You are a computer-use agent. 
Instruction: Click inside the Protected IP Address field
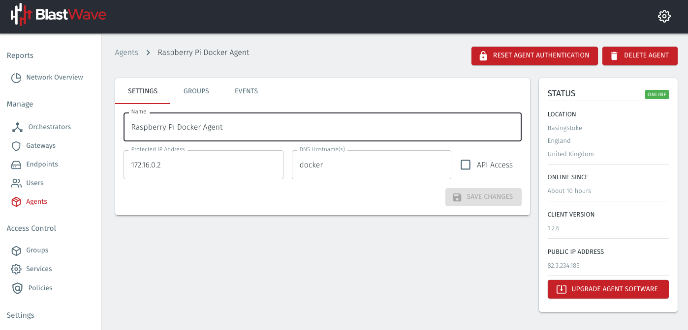(203, 165)
